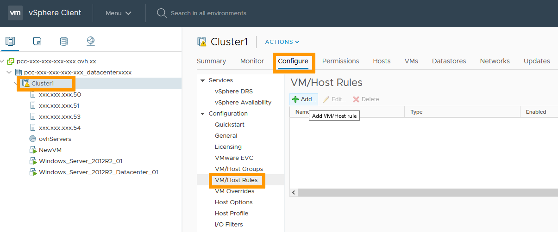558x232 pixels.
Task: Open the Networking inventory icon
Action: pos(91,42)
